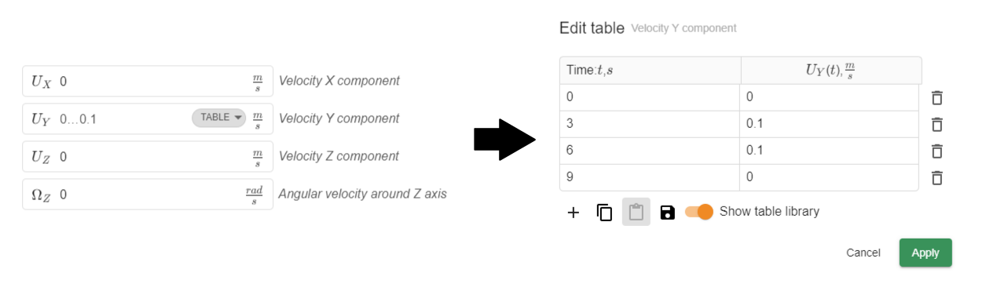
Task: Add a new table row with plus icon
Action: coord(574,212)
